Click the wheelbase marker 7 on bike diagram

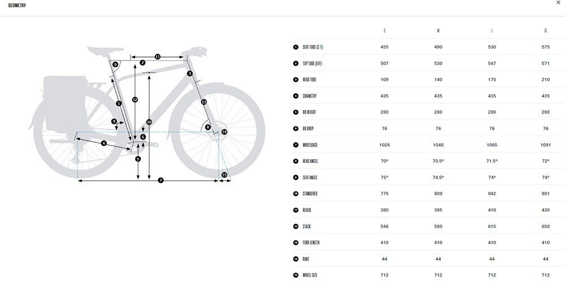pos(160,180)
